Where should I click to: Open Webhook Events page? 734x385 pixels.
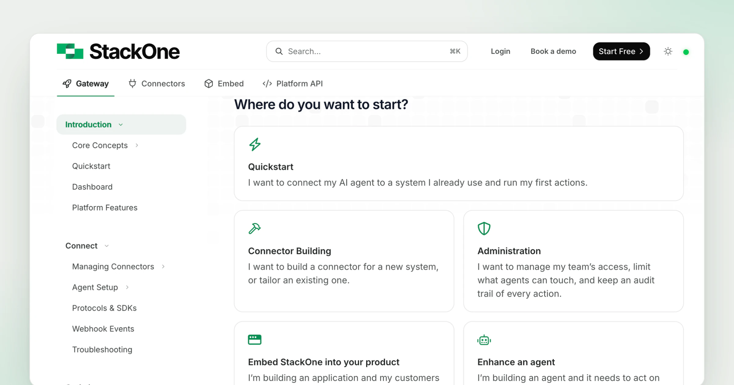click(x=103, y=329)
